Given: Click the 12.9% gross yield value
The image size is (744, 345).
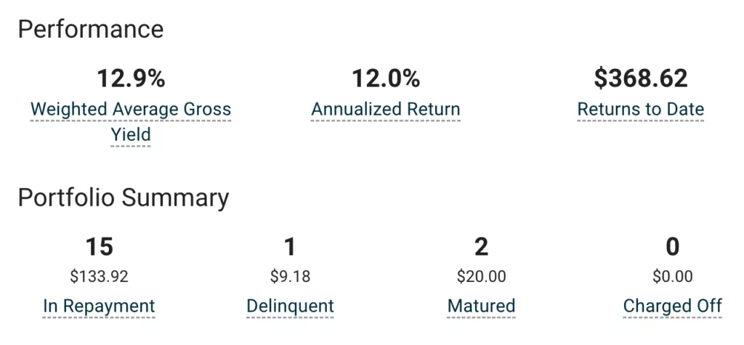Looking at the screenshot, I should click(131, 78).
